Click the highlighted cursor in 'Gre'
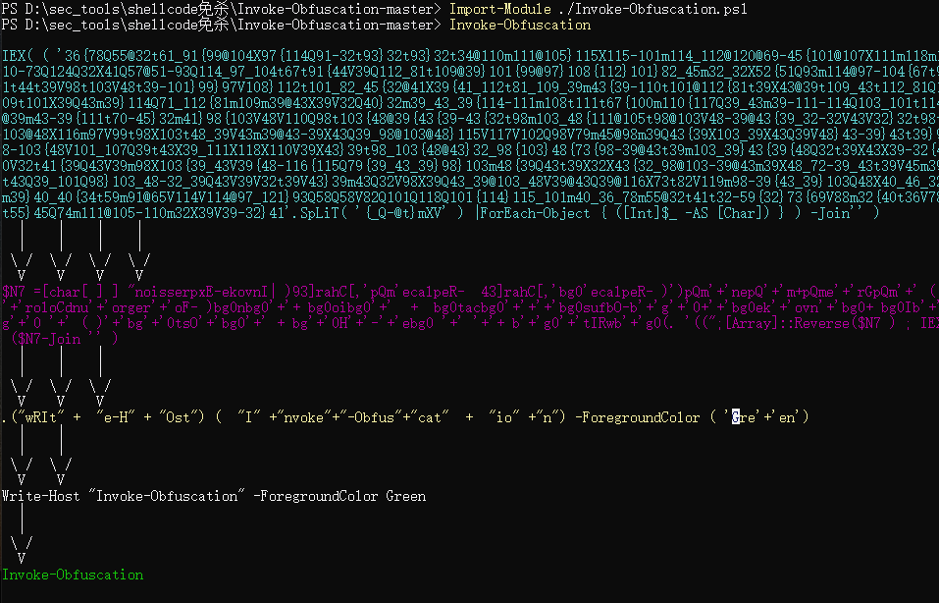The width and height of the screenshot is (939, 603). coord(735,417)
